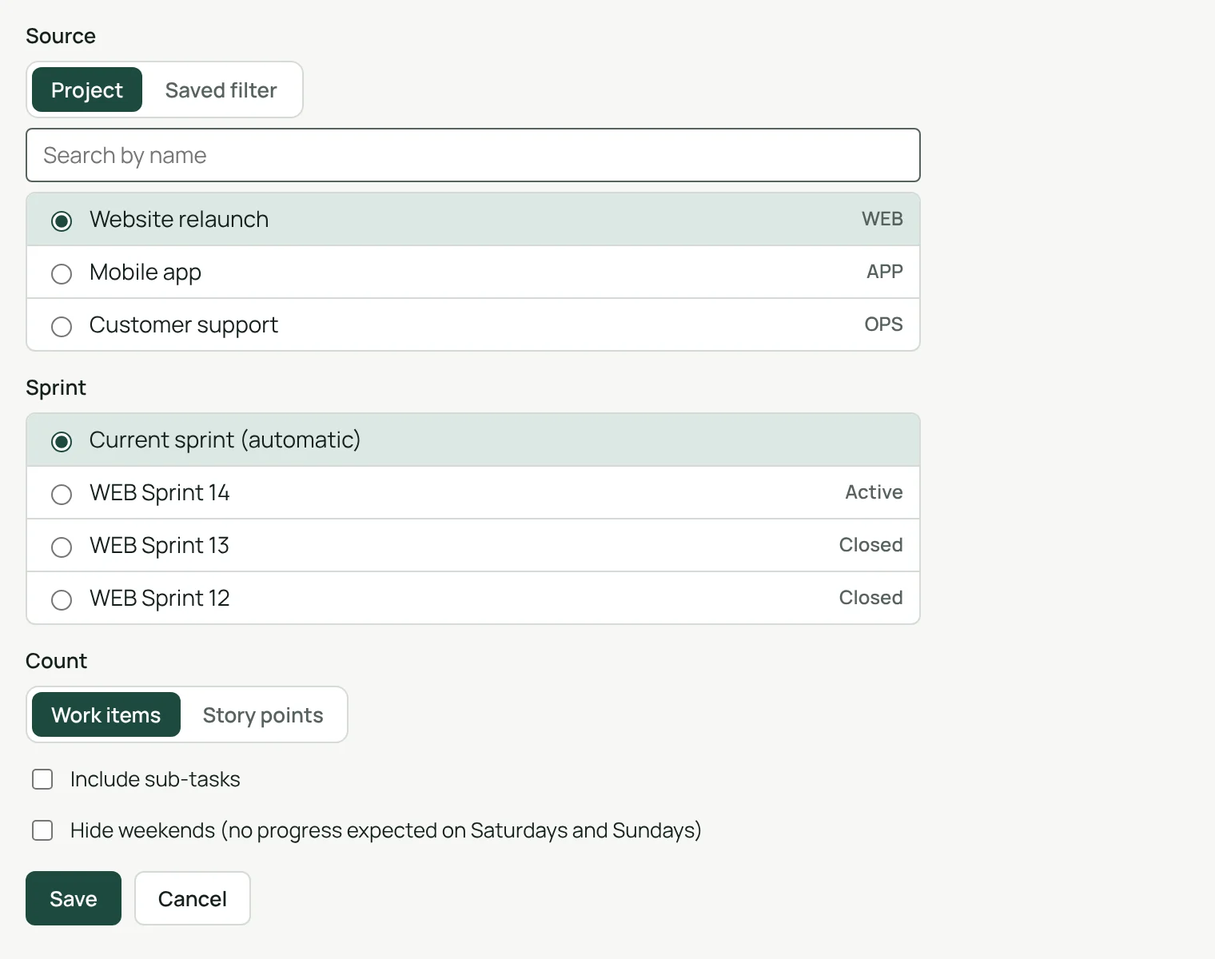Choose WEB Sprint 14 radio button
Viewport: 1215px width, 959px height.
(62, 494)
